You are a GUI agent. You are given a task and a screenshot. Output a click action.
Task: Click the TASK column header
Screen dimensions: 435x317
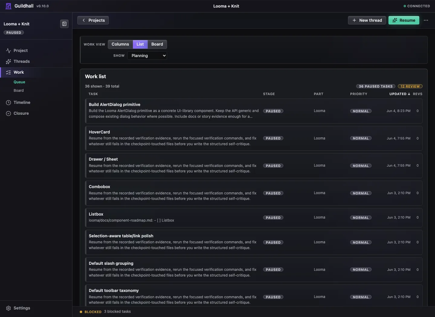pos(93,94)
